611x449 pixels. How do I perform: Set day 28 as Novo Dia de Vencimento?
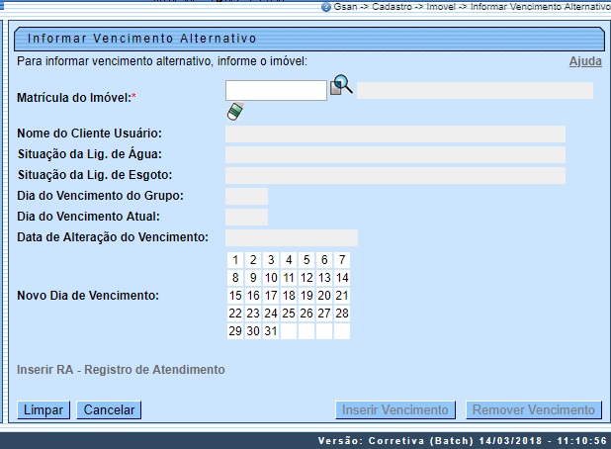[x=342, y=314]
